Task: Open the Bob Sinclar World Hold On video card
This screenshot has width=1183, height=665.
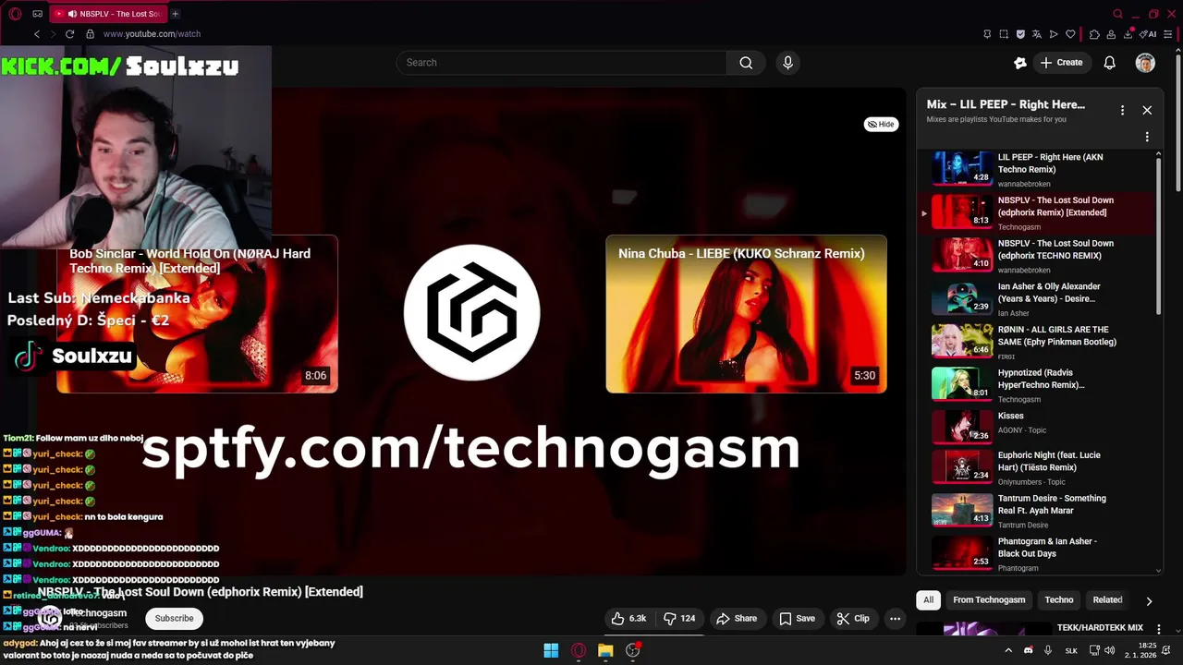Action: pos(197,314)
